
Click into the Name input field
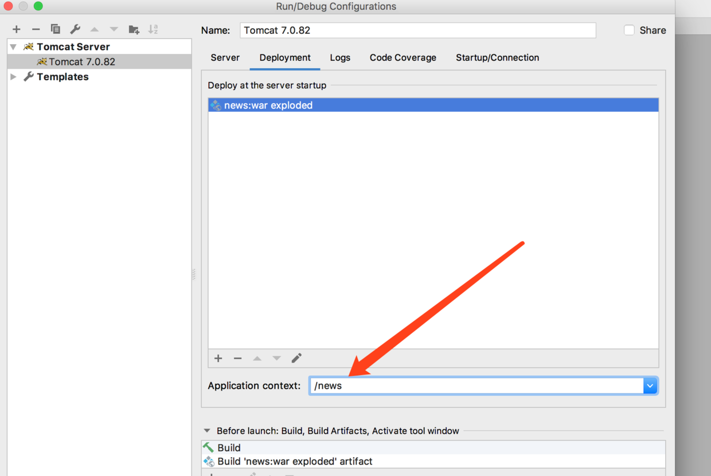pyautogui.click(x=418, y=30)
